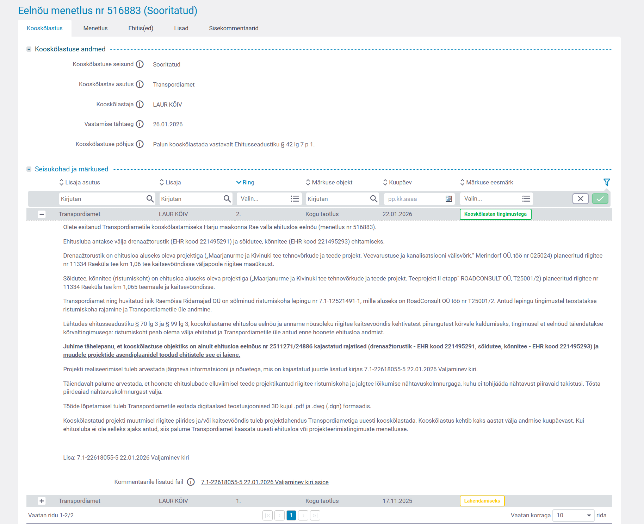The image size is (644, 524).
Task: Apply filters with green checkmark button
Action: pyautogui.click(x=600, y=199)
